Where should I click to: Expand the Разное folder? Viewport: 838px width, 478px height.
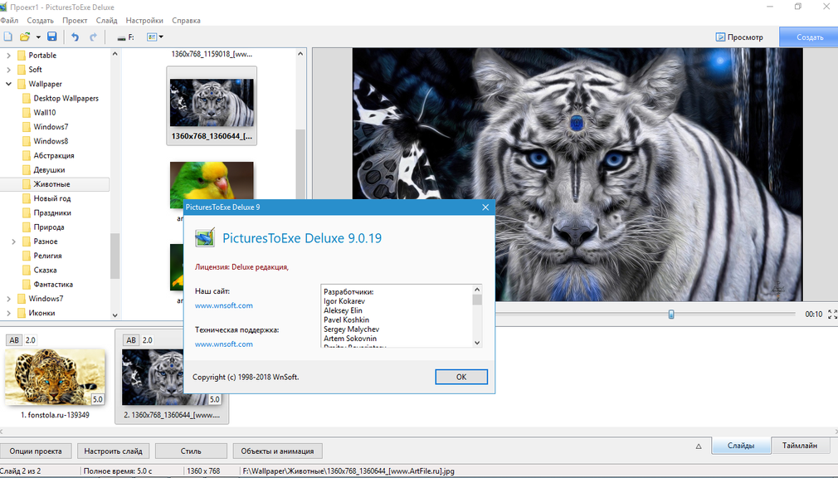coord(14,241)
